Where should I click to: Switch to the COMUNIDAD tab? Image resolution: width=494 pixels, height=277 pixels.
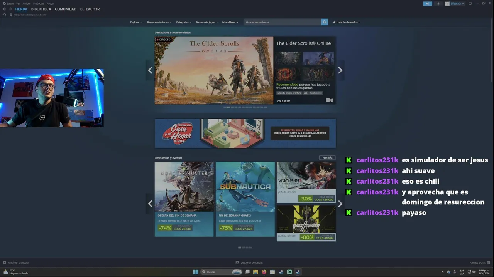click(x=66, y=9)
